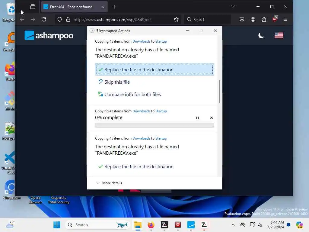The height and width of the screenshot is (232, 309).
Task: Show hidden system tray icons
Action: [x=233, y=225]
